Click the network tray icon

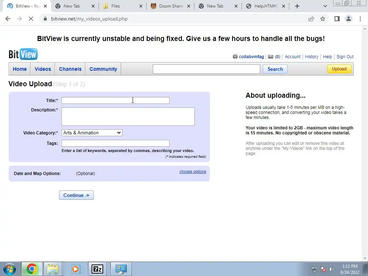click(314, 269)
